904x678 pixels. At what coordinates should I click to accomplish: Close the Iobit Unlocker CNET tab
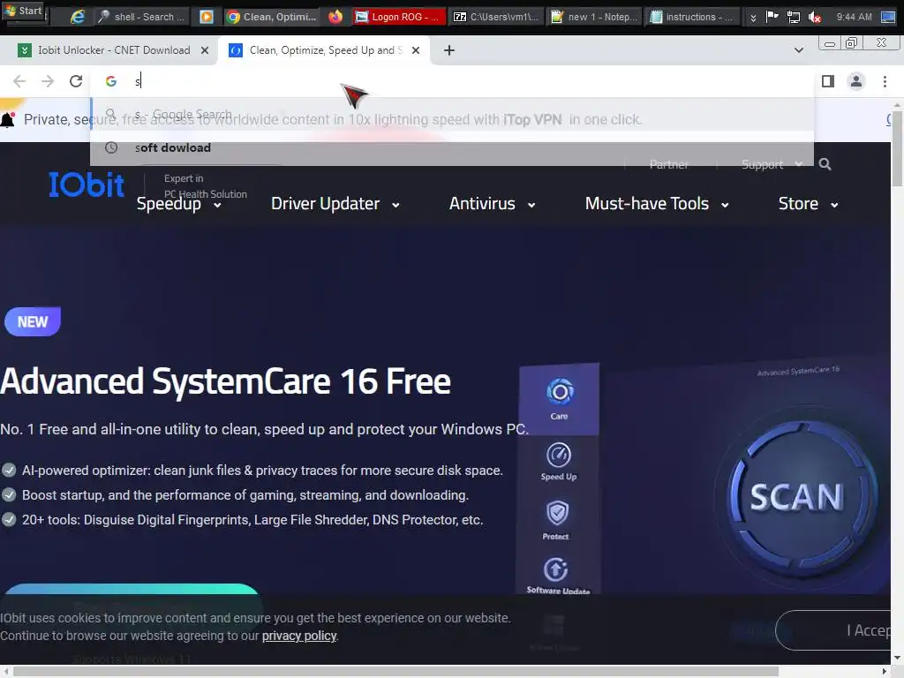click(x=205, y=50)
